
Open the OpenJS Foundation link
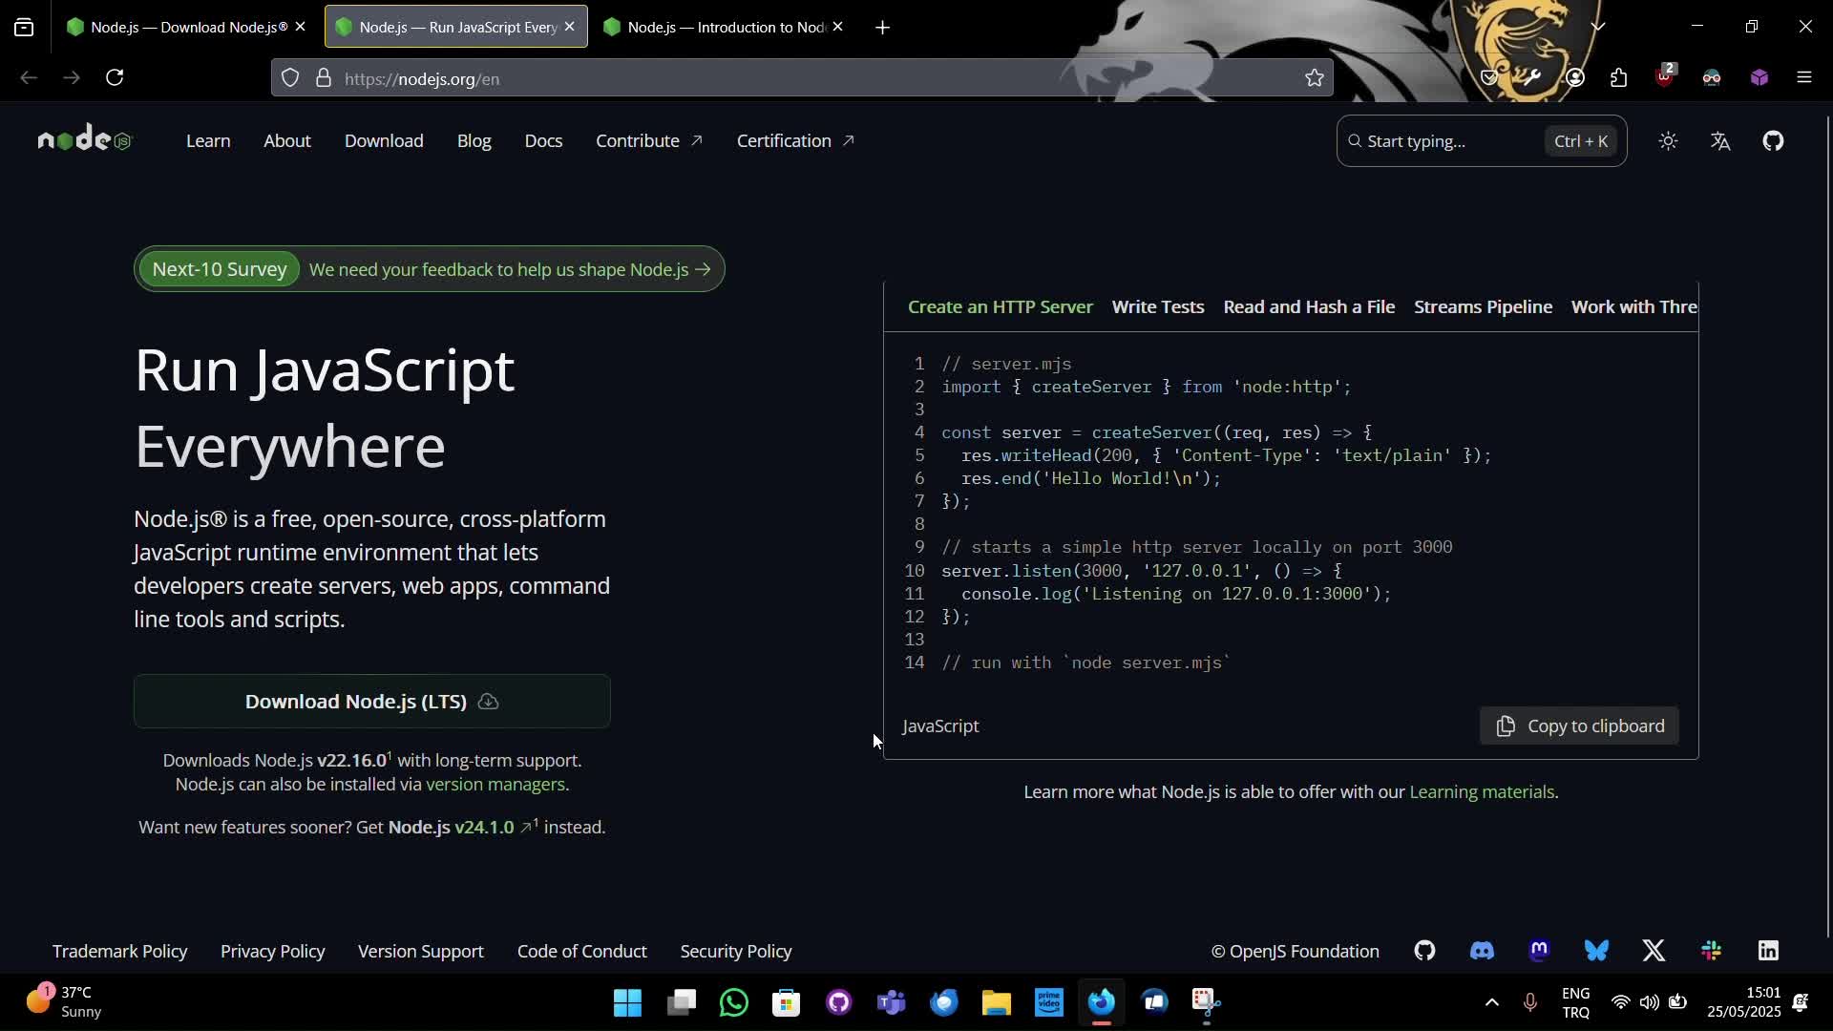point(1295,951)
